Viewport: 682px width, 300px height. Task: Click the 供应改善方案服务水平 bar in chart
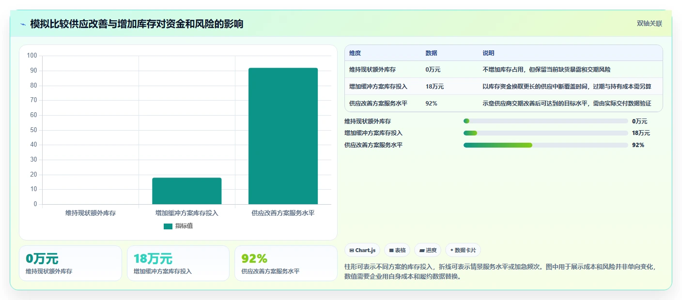point(283,136)
